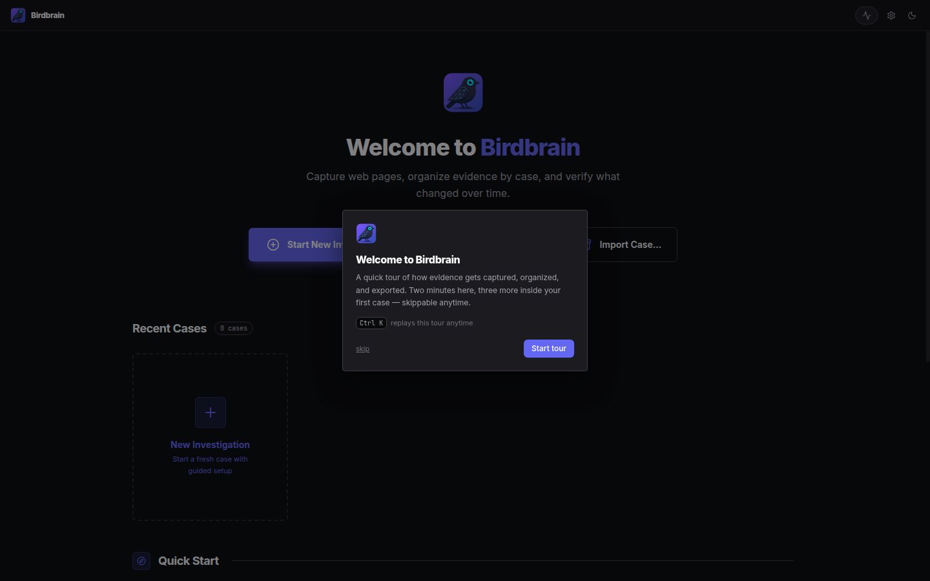Click the 0 cases count badge
This screenshot has width=930, height=581.
234,329
